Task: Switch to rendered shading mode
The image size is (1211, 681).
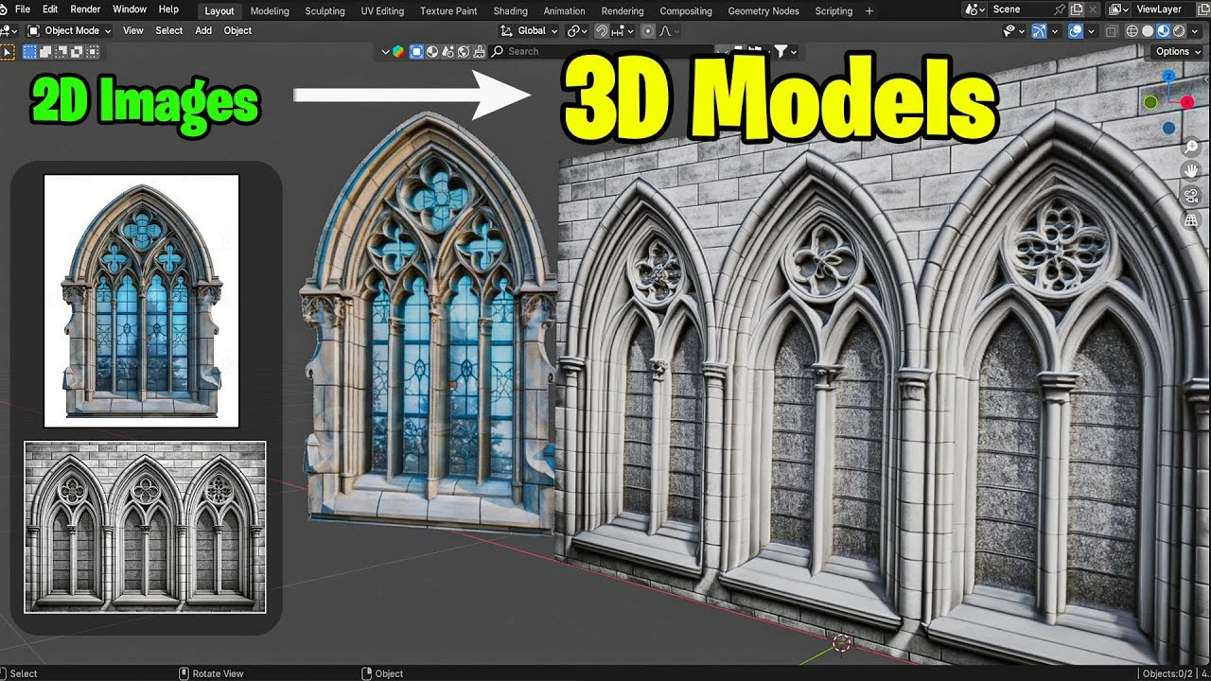Action: 1179,31
